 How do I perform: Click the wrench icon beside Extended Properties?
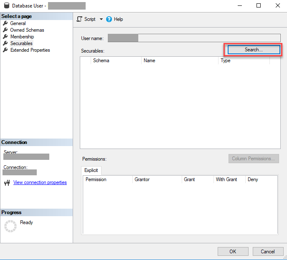click(x=5, y=50)
